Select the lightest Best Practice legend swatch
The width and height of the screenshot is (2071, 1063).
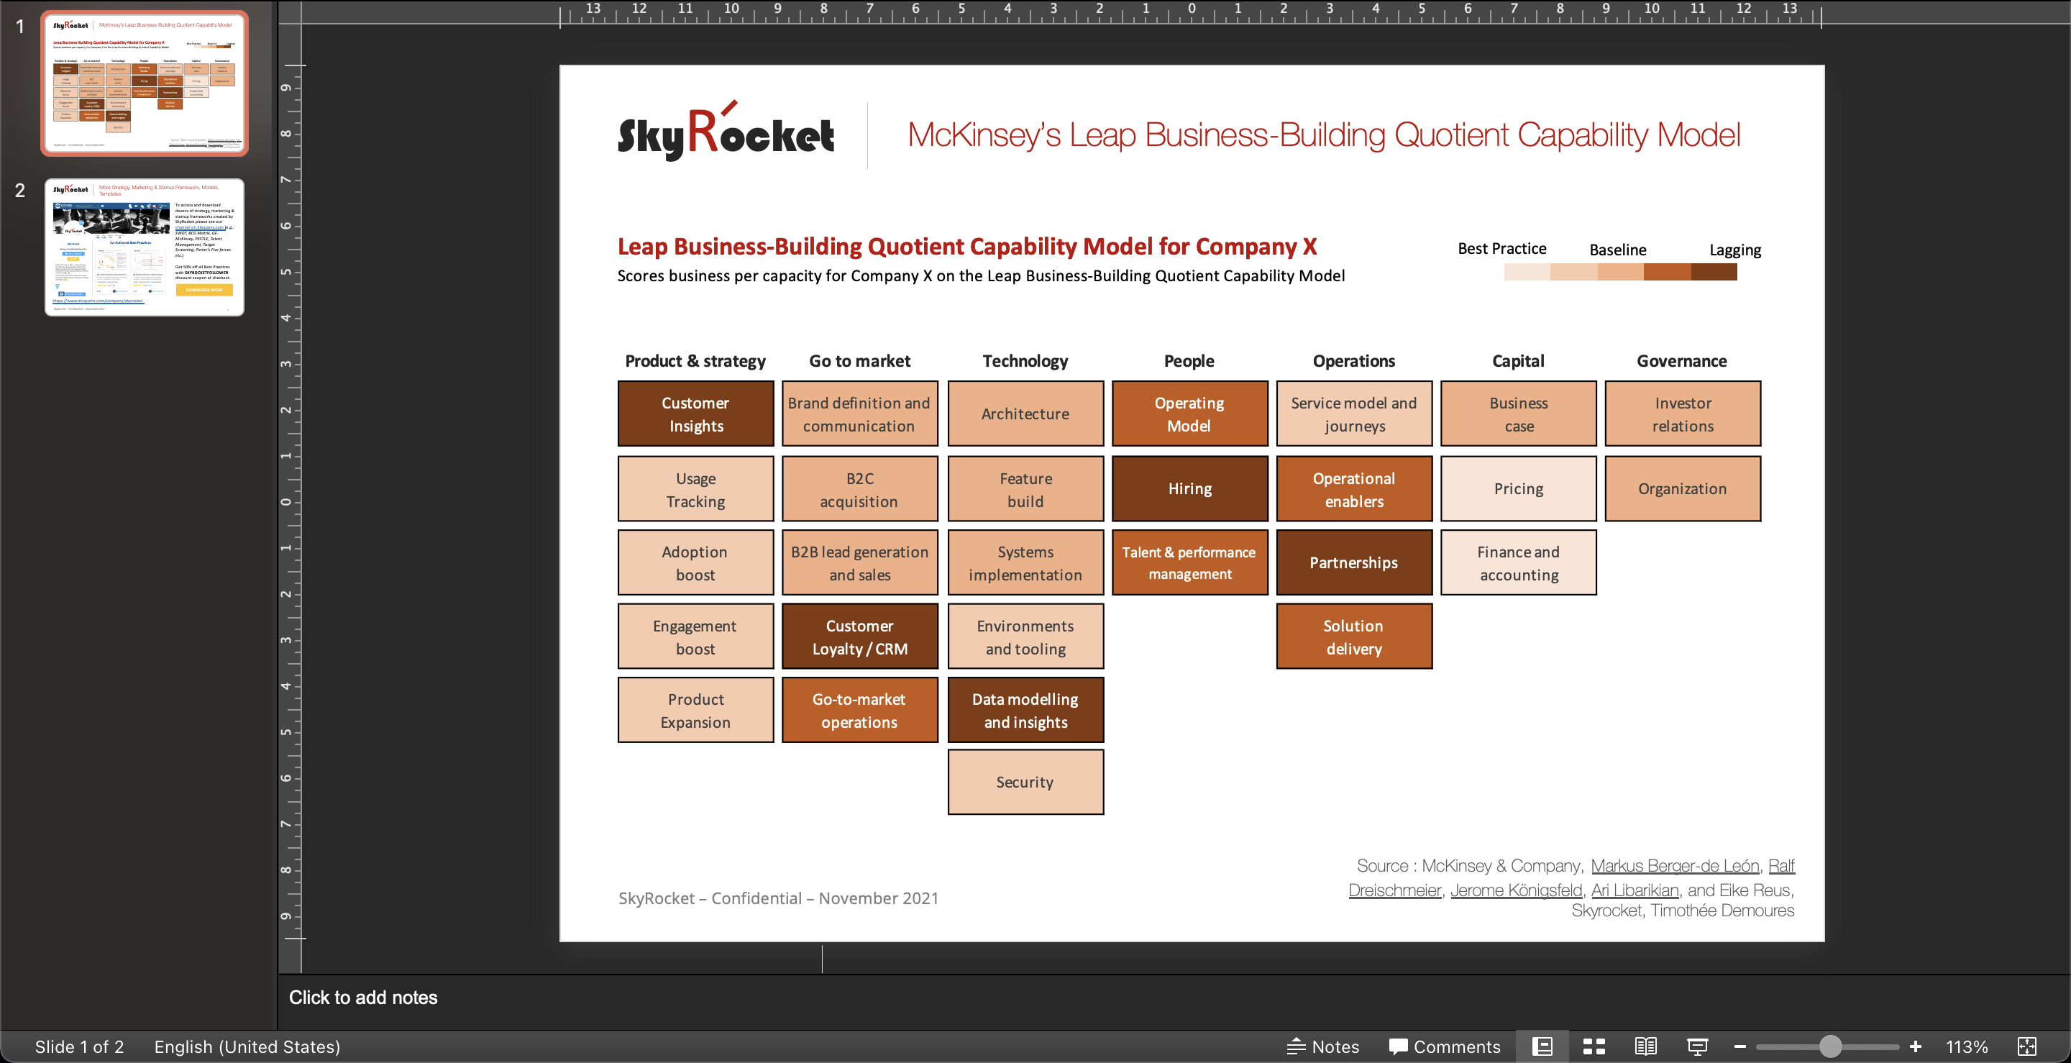point(1527,272)
